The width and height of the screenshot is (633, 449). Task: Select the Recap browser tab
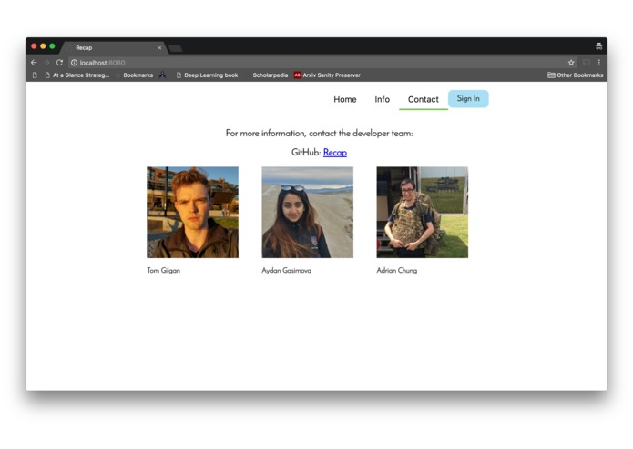[115, 47]
